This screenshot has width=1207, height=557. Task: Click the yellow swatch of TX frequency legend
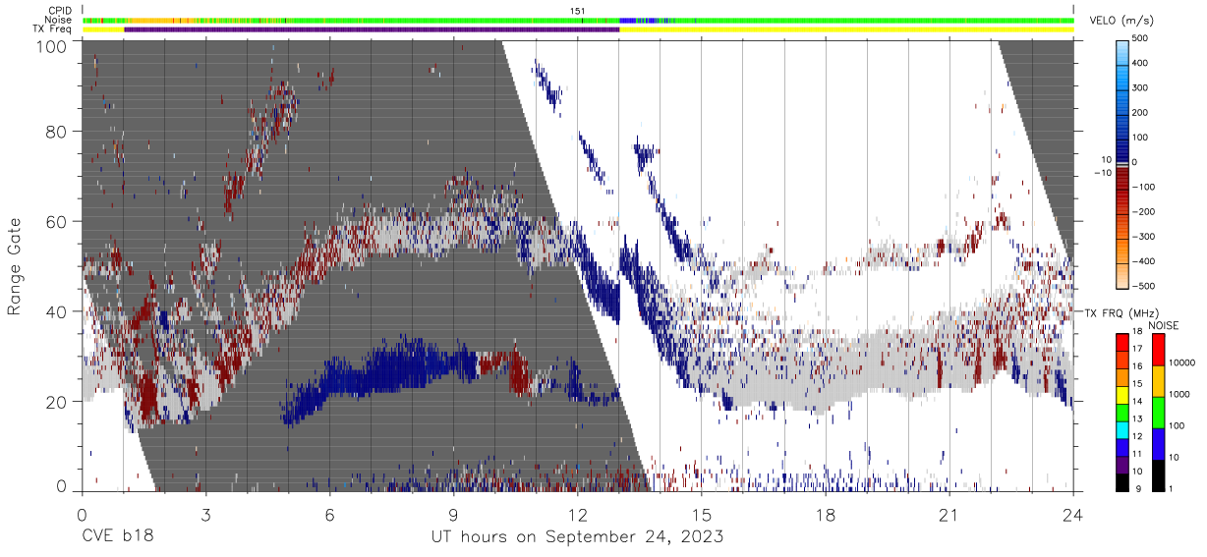[x=1121, y=394]
